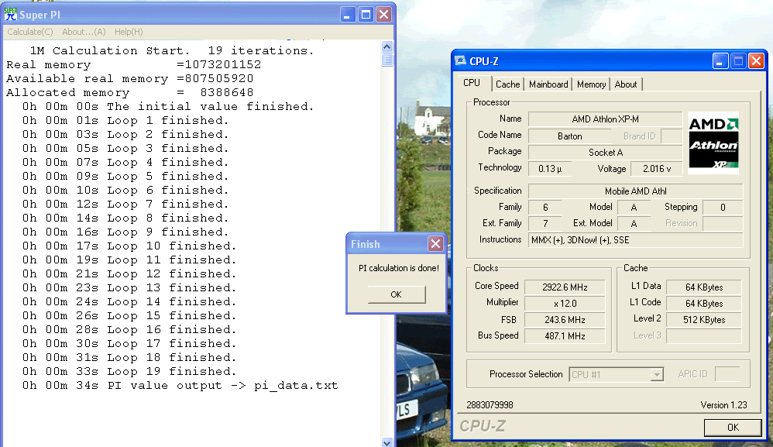
Task: Click the Stepping field showing 0
Action: click(723, 208)
